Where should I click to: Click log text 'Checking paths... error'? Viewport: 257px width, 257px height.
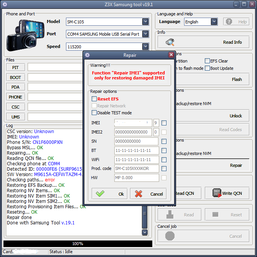[31, 180]
